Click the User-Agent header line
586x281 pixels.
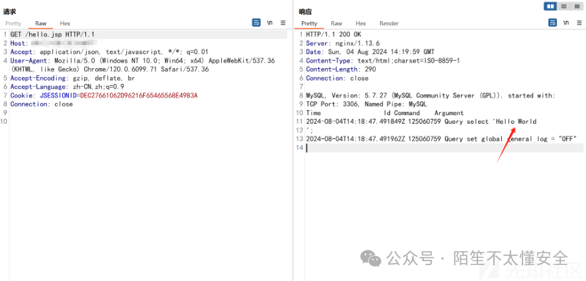142,65
